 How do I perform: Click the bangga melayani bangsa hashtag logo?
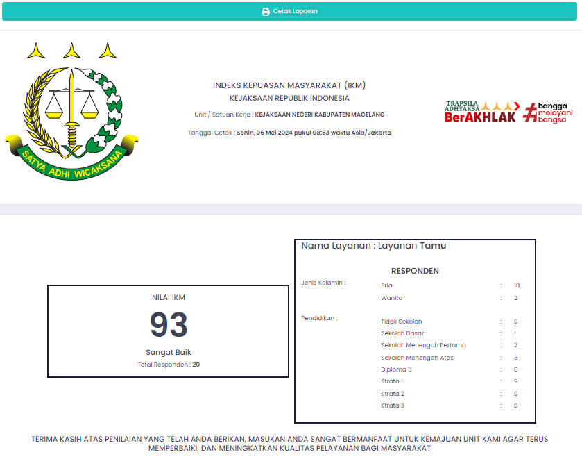pos(548,112)
